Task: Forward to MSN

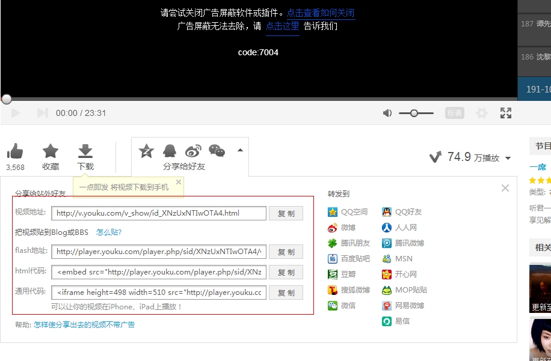Action: (x=397, y=259)
